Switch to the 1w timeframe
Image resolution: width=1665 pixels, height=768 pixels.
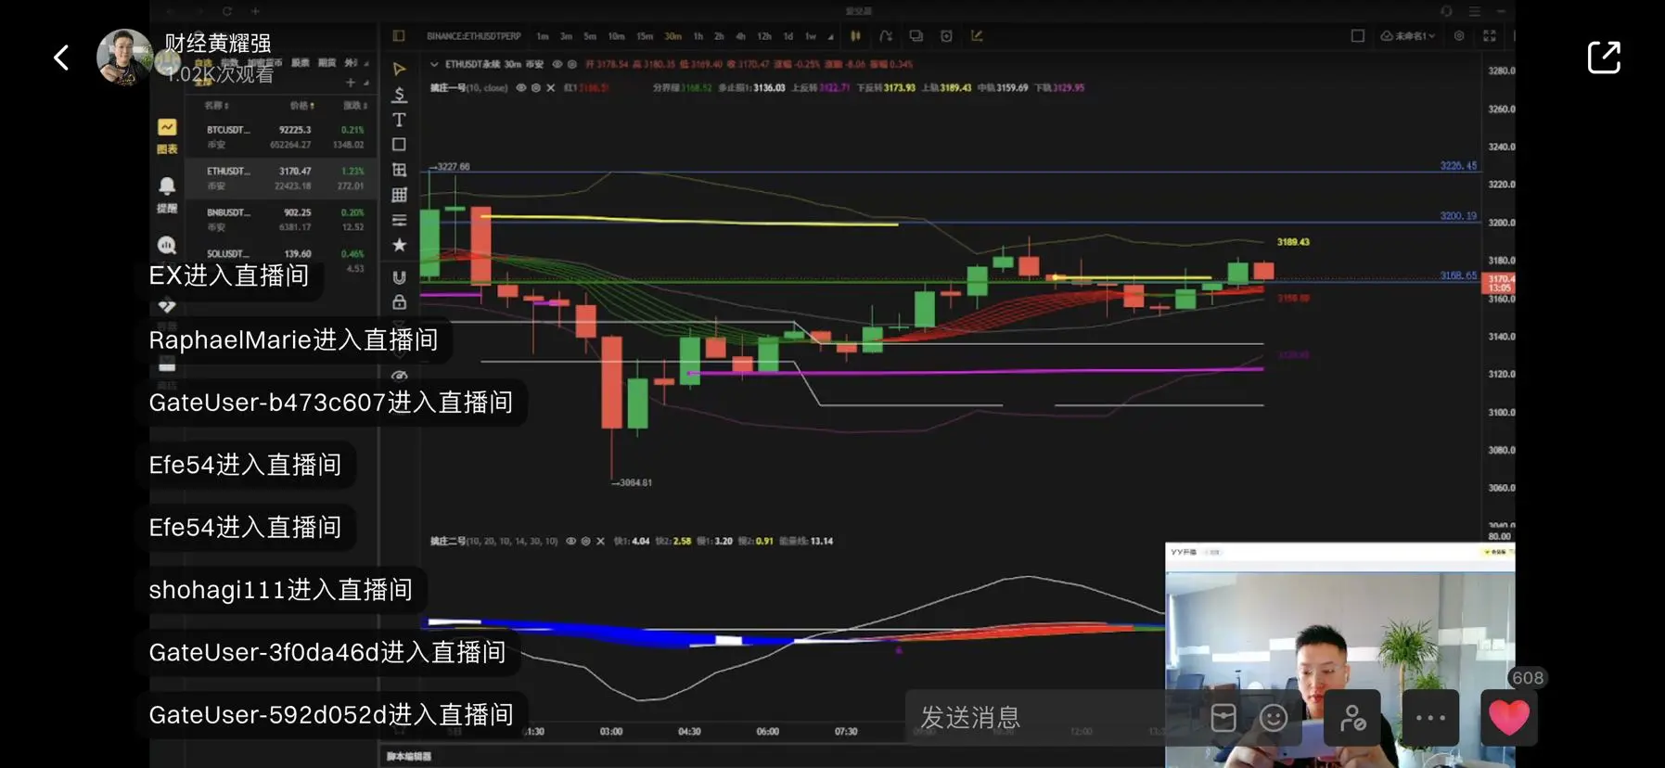(811, 36)
